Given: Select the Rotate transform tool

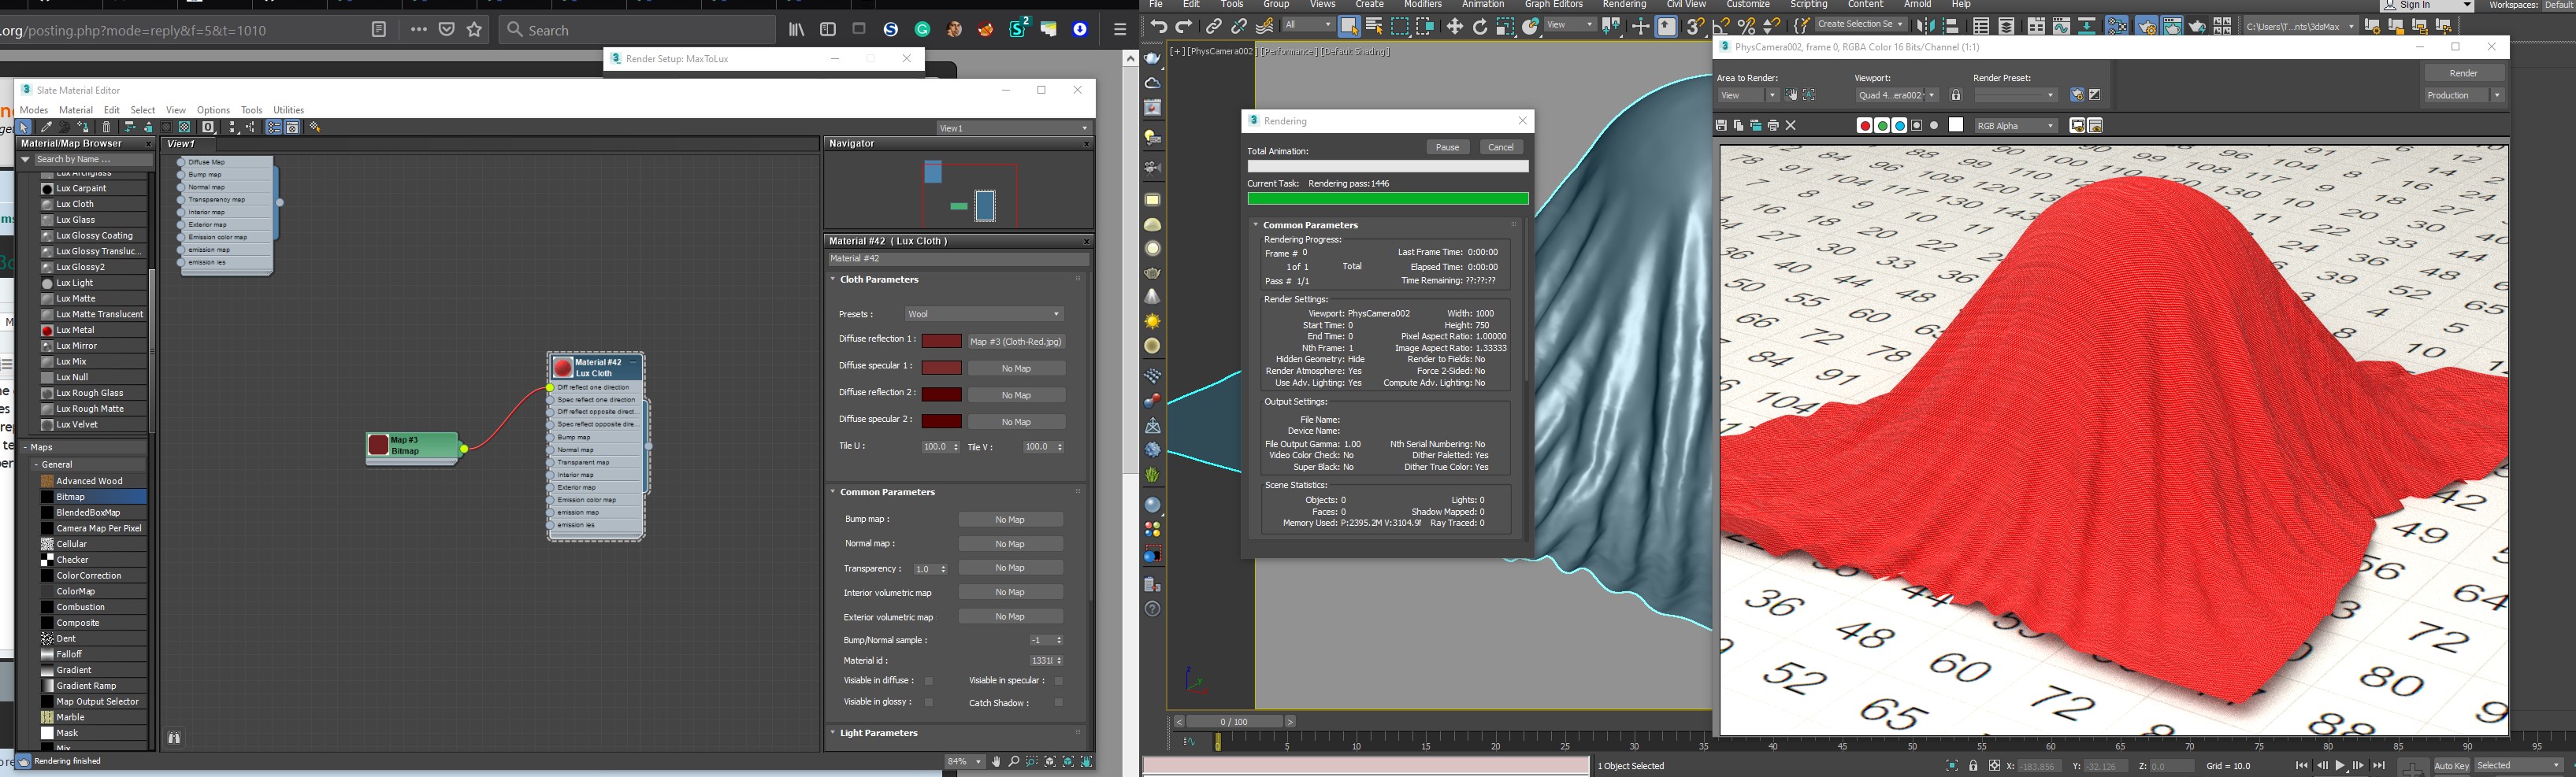Looking at the screenshot, I should [1480, 27].
